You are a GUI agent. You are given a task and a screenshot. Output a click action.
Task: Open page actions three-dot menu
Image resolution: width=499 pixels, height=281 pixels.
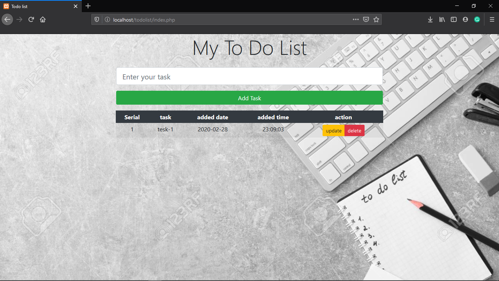click(x=356, y=20)
